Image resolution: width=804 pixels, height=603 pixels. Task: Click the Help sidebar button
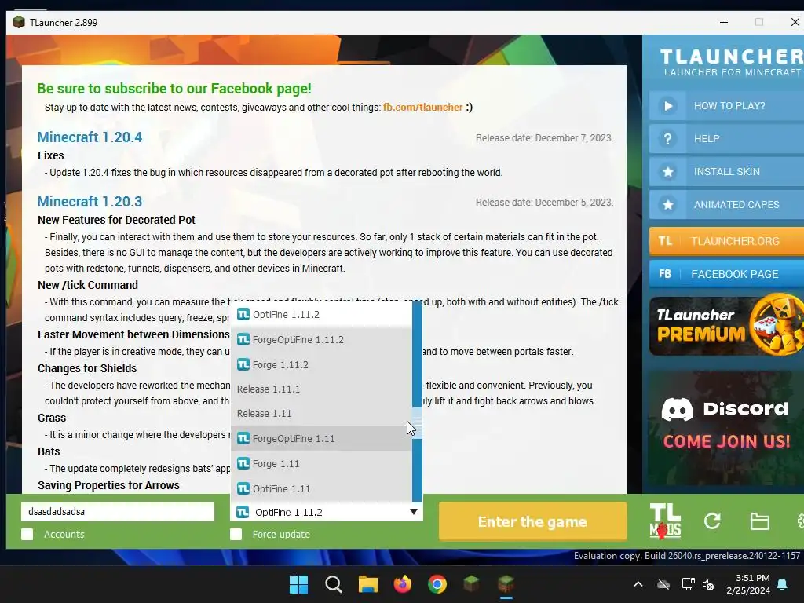(x=726, y=139)
